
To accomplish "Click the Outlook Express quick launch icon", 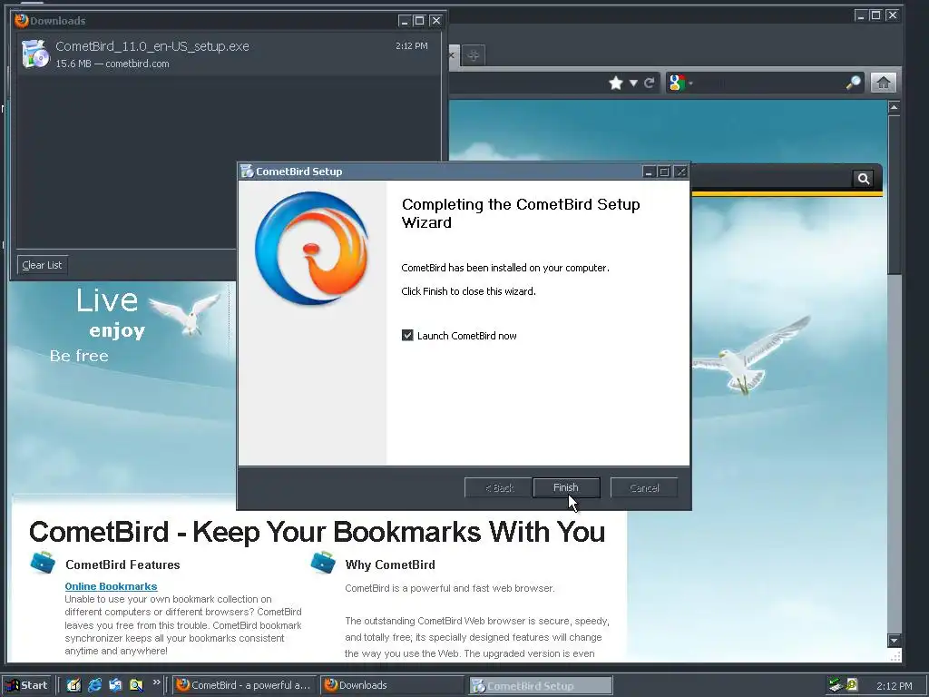I will [115, 685].
